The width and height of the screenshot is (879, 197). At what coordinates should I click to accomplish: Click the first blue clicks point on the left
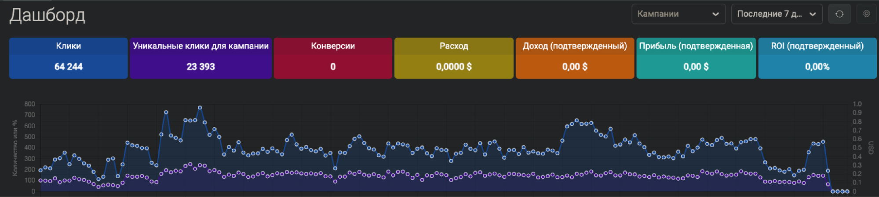tap(40, 170)
